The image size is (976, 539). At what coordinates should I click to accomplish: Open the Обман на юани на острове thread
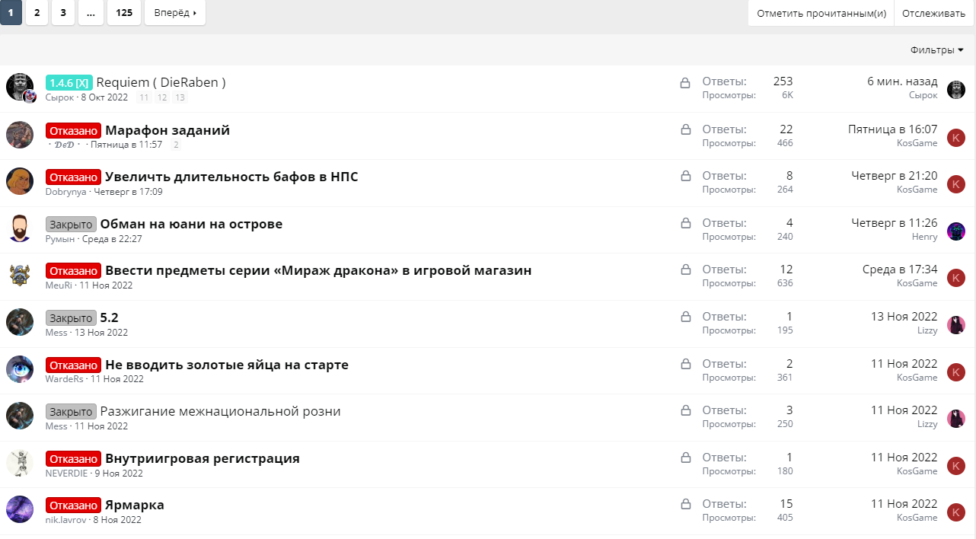tap(191, 224)
